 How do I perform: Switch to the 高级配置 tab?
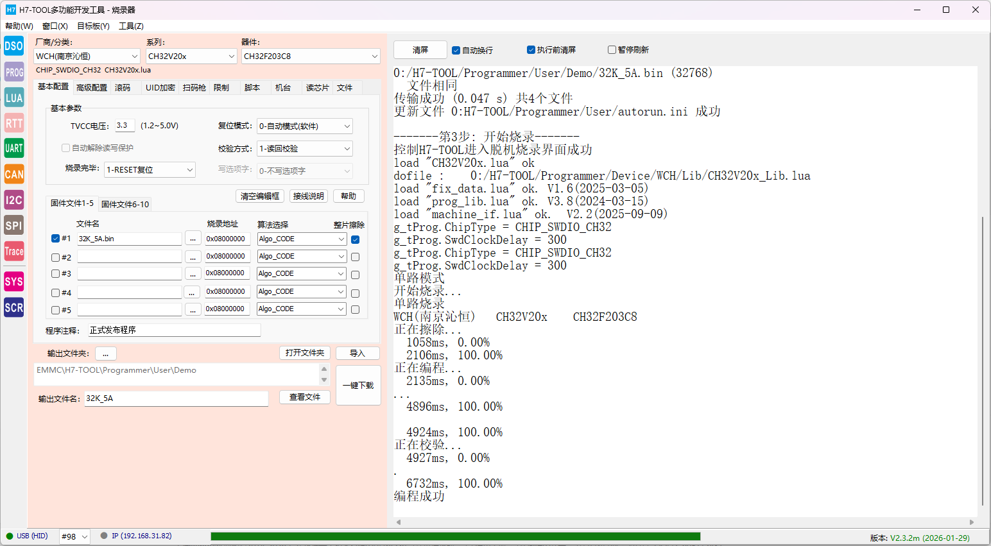tap(92, 88)
